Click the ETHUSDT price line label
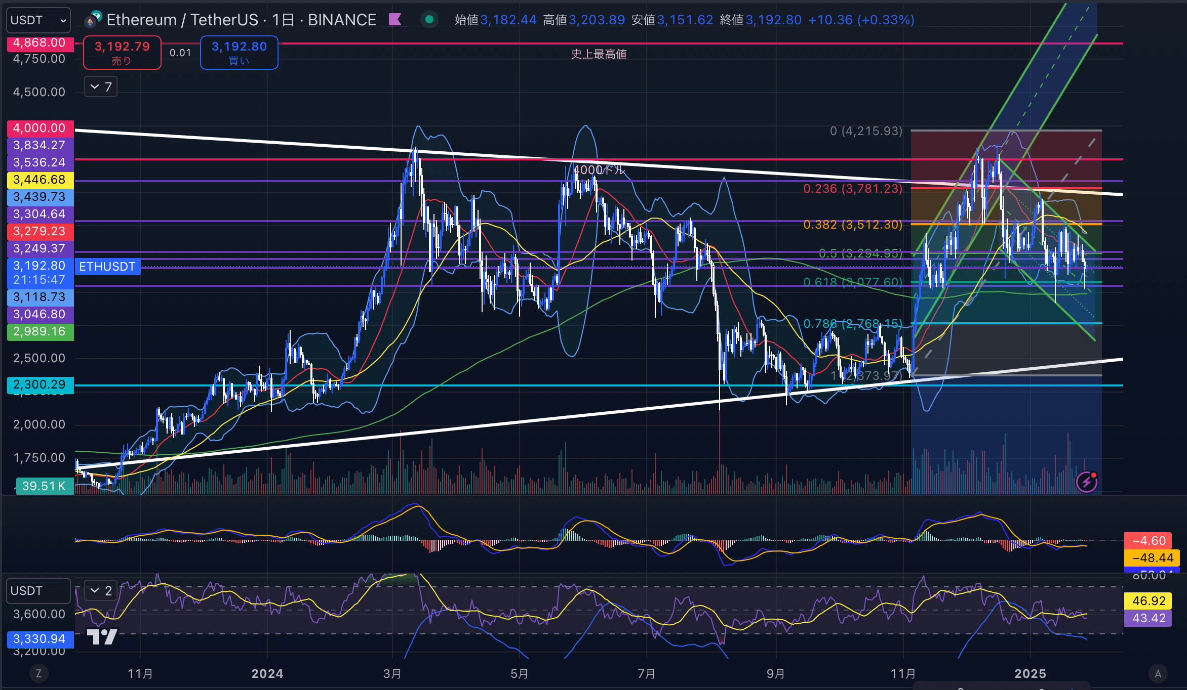The image size is (1187, 690). point(107,267)
